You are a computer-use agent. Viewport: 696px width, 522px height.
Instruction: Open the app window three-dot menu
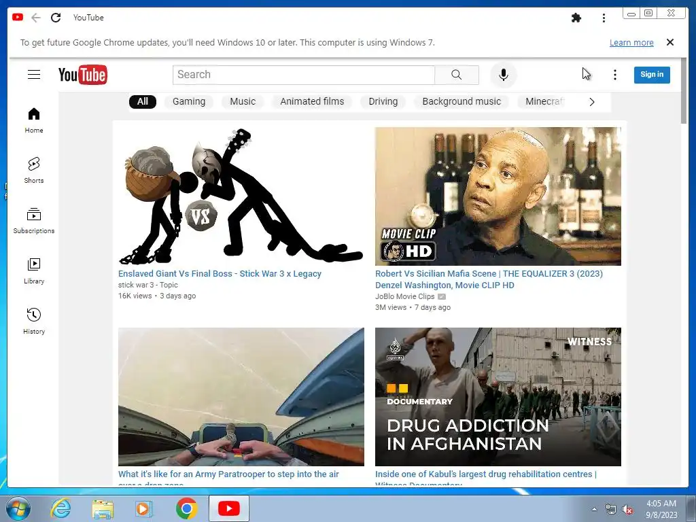(604, 18)
